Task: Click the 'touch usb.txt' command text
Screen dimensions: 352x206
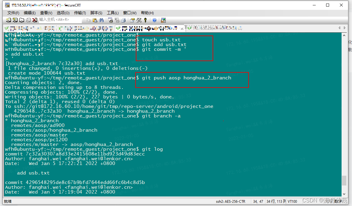Action: pyautogui.click(x=161, y=40)
